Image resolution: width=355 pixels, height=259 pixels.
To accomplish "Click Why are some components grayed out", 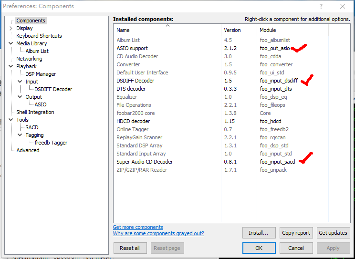I will click(158, 233).
